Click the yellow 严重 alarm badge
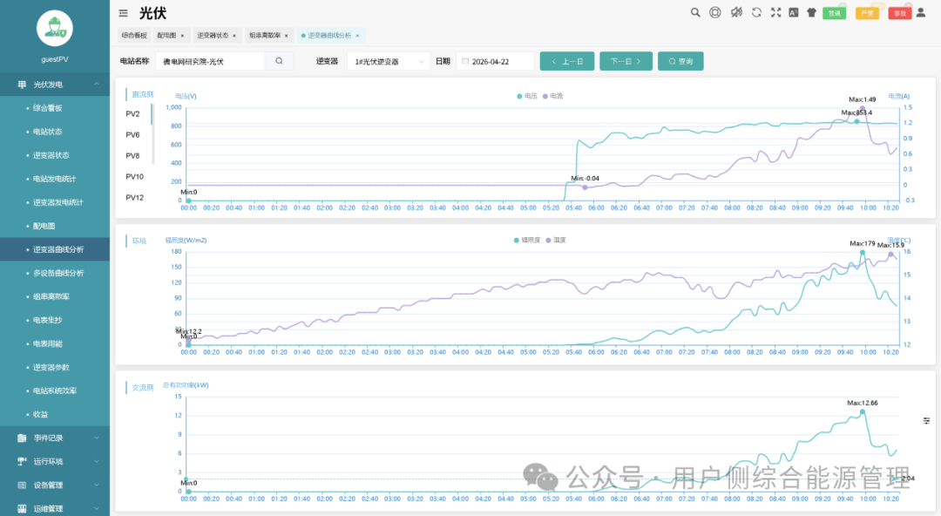 pyautogui.click(x=867, y=12)
